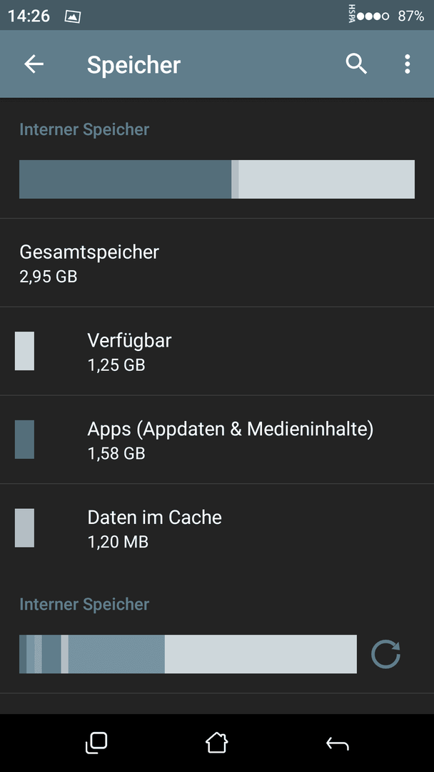This screenshot has height=772, width=434.
Task: Select the Verfügbar 1,25 GB entry
Action: click(x=217, y=351)
